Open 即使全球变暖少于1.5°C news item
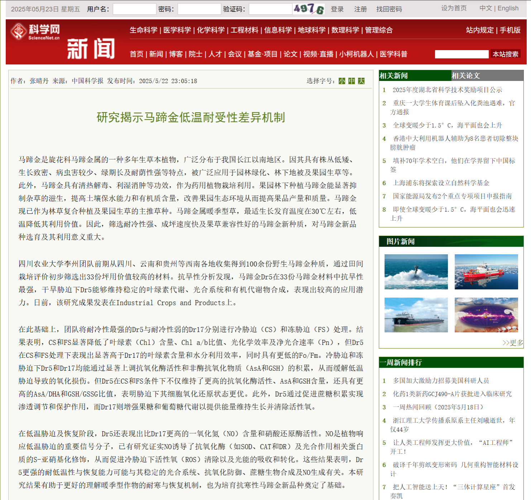The image size is (531, 500). (453, 214)
